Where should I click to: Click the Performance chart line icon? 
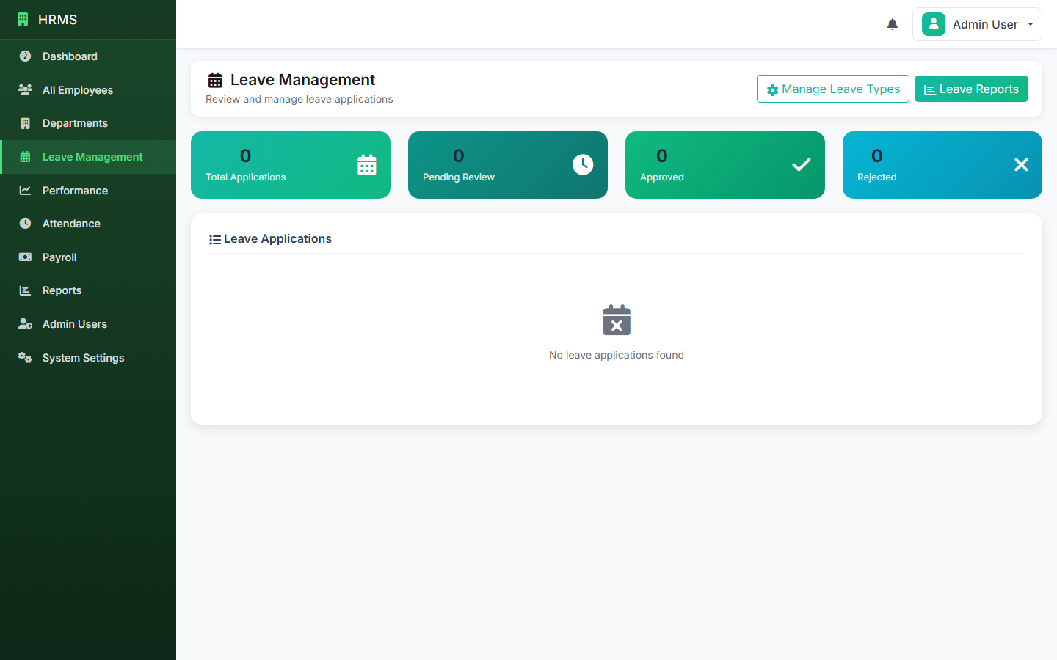click(x=25, y=190)
